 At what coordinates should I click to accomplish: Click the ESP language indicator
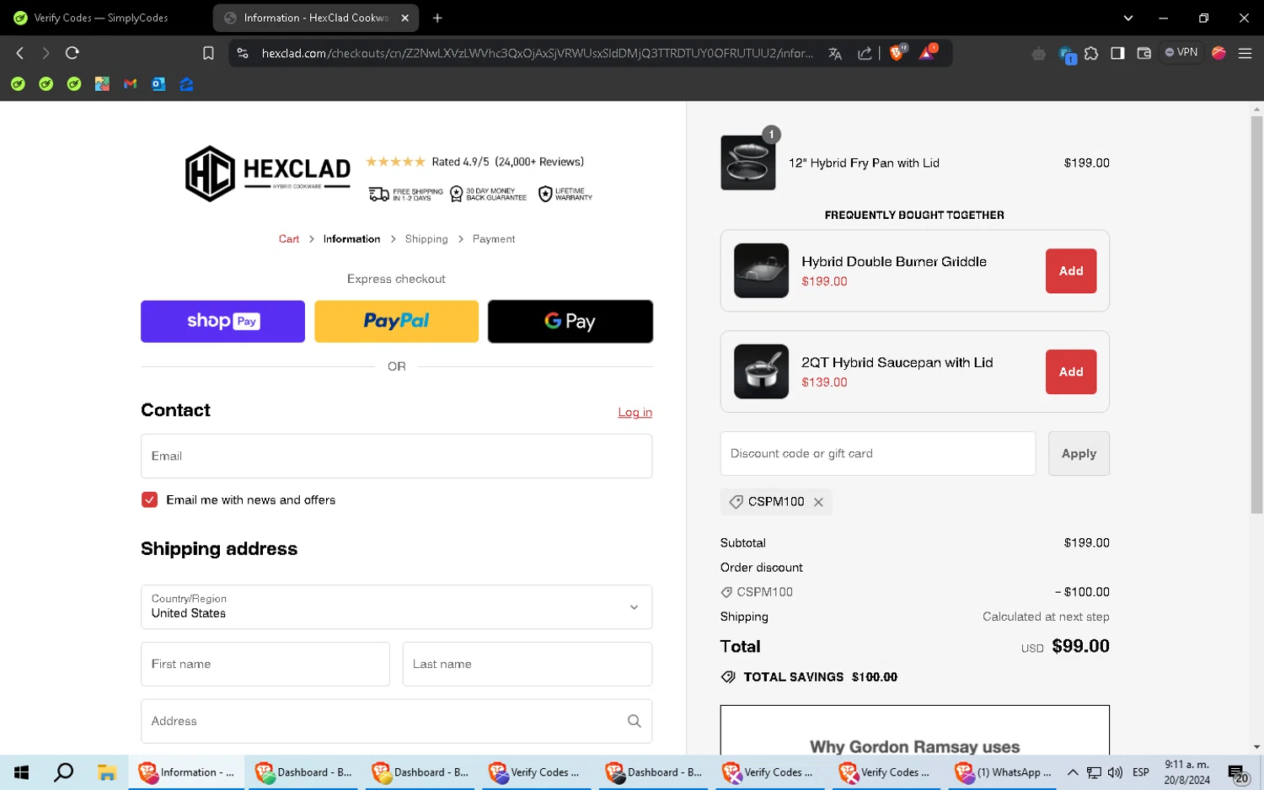tap(1140, 772)
